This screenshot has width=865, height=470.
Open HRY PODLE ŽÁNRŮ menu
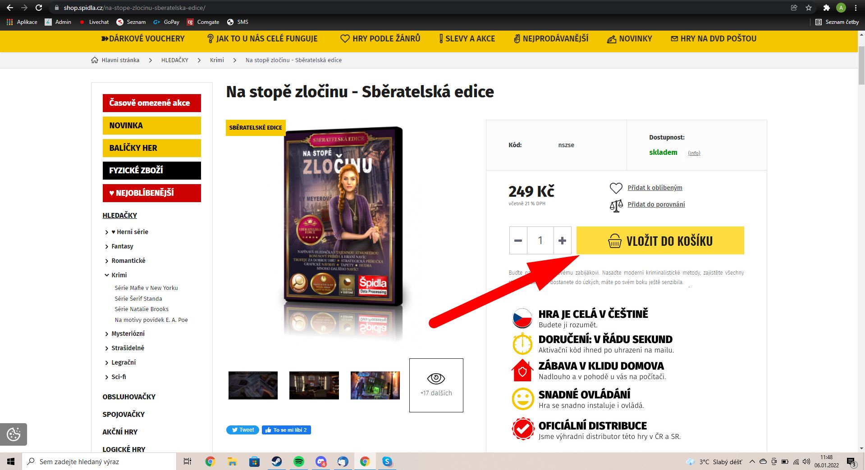(380, 39)
